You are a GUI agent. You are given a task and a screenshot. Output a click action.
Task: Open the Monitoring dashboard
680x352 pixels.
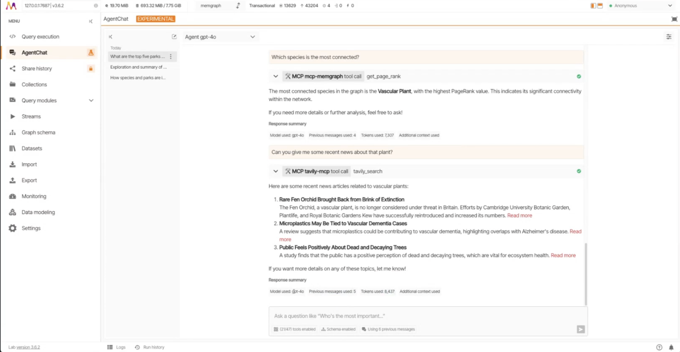pyautogui.click(x=34, y=196)
